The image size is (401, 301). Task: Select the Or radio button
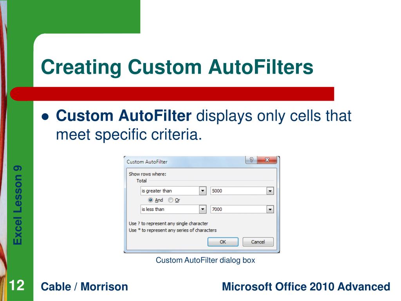point(171,200)
